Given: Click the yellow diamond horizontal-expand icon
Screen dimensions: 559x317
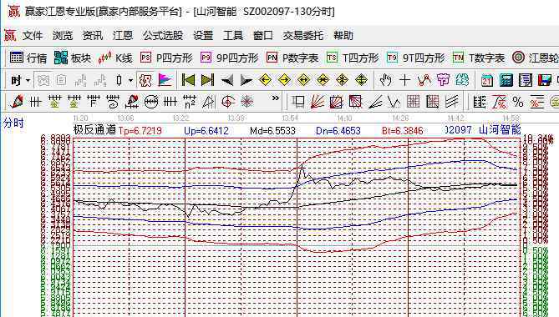Looking at the screenshot, I should click(x=303, y=80).
